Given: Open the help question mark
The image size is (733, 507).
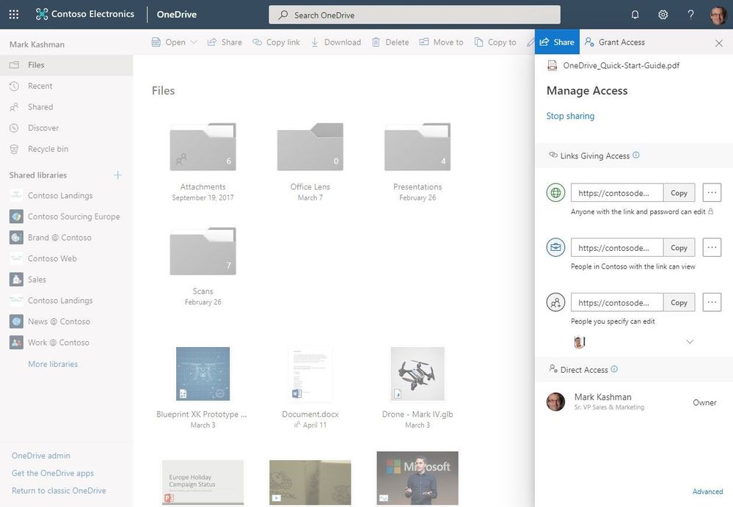Looking at the screenshot, I should click(x=690, y=15).
